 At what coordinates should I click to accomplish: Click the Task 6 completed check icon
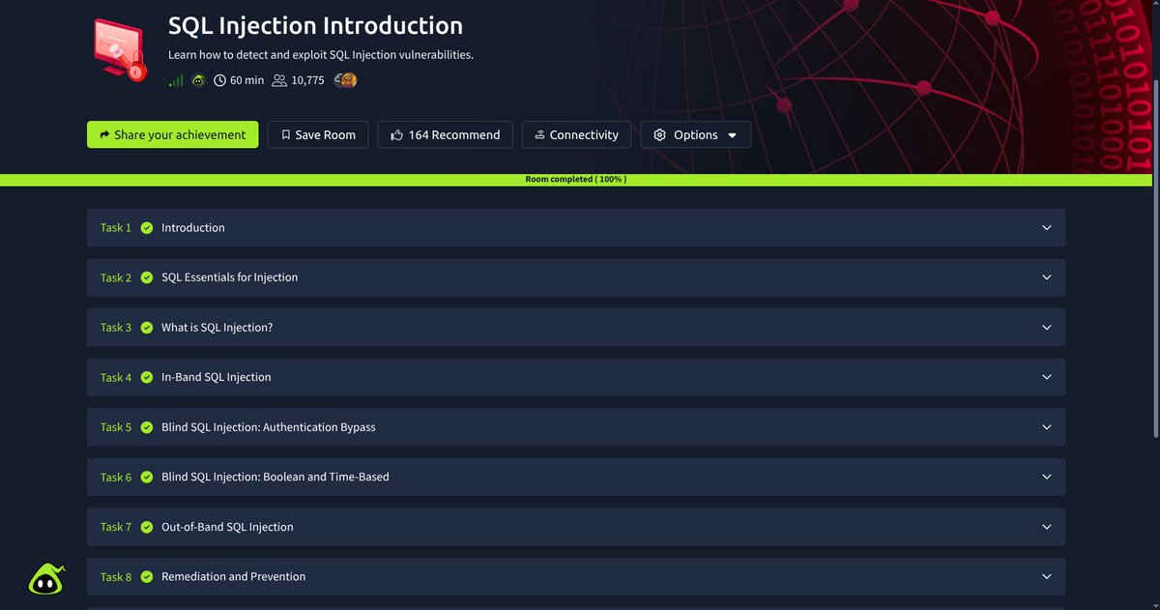(147, 477)
